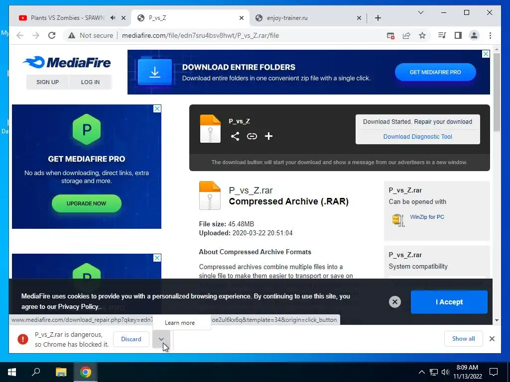Image resolution: width=510 pixels, height=382 pixels.
Task: Open the Windows Start menu
Action: (12, 372)
